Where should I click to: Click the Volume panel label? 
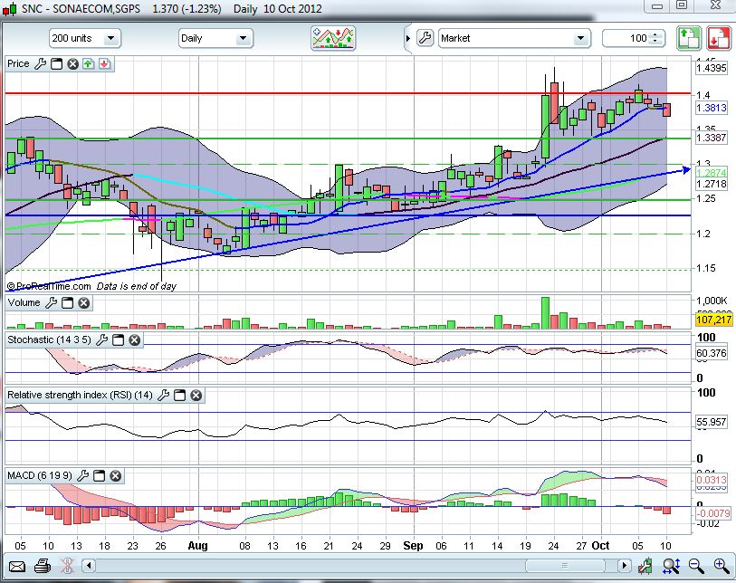point(24,302)
